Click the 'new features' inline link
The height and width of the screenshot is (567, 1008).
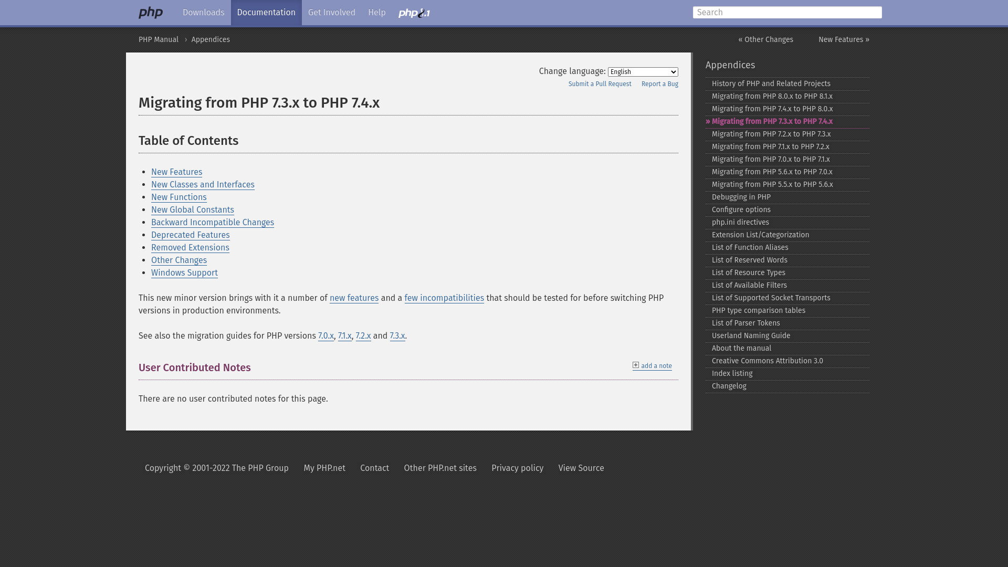[354, 298]
